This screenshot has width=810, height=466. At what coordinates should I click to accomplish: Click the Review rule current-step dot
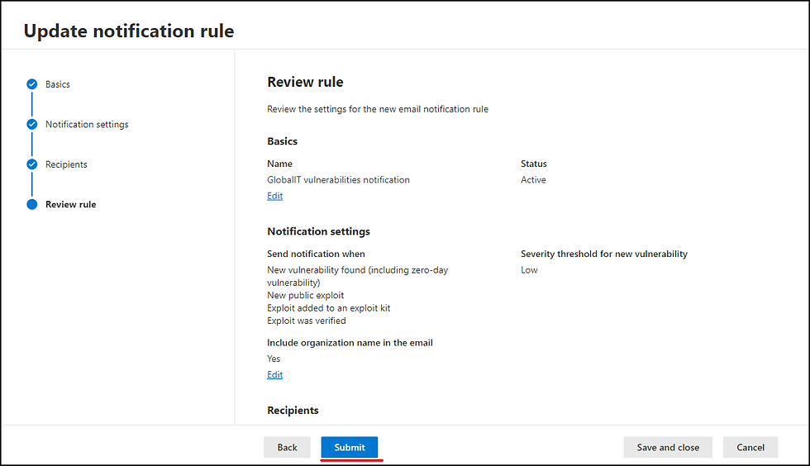coord(32,205)
